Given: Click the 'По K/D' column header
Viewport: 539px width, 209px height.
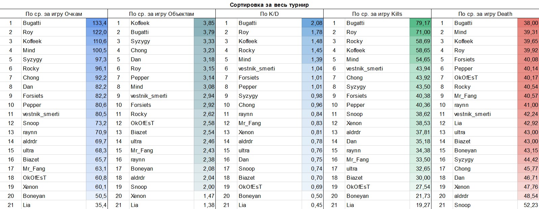Looking at the screenshot, I should (269, 14).
